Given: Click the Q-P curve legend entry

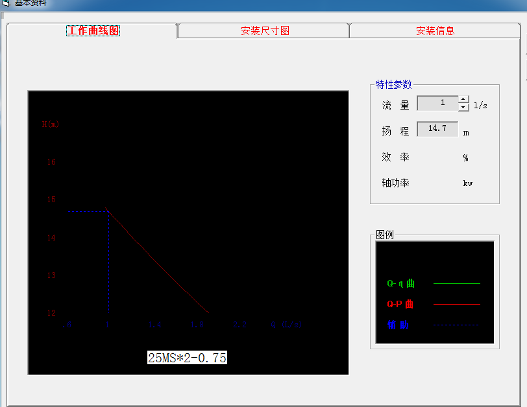Looking at the screenshot, I should pos(400,305).
